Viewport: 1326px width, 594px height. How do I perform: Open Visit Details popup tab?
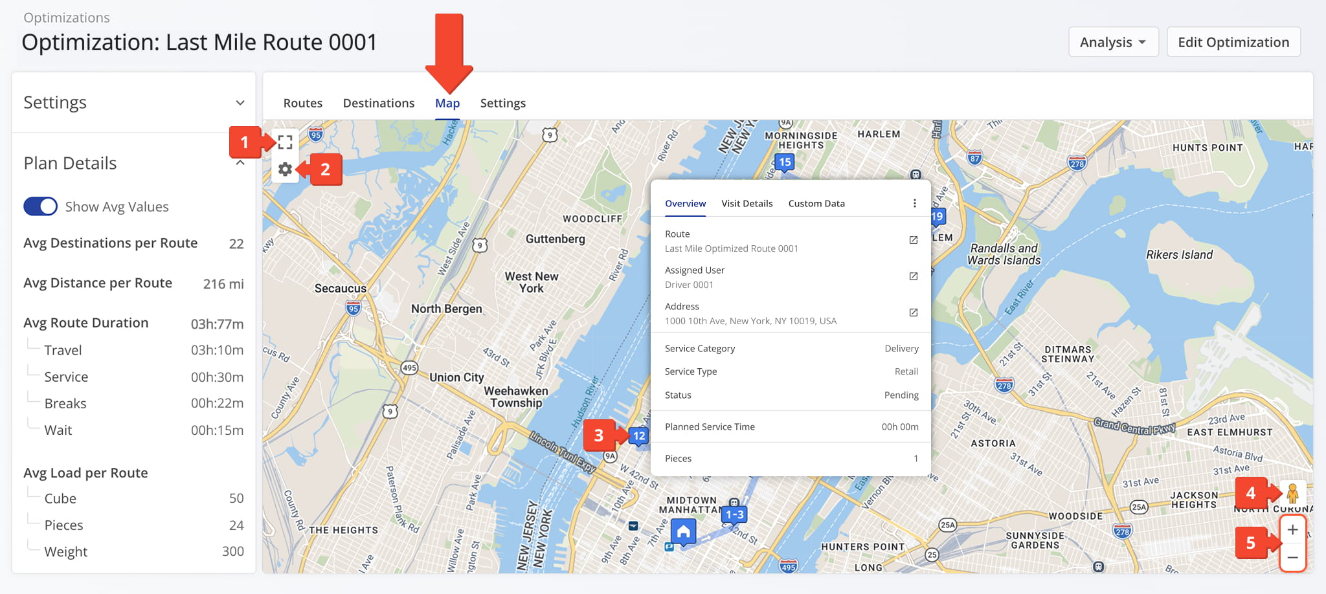(x=747, y=203)
